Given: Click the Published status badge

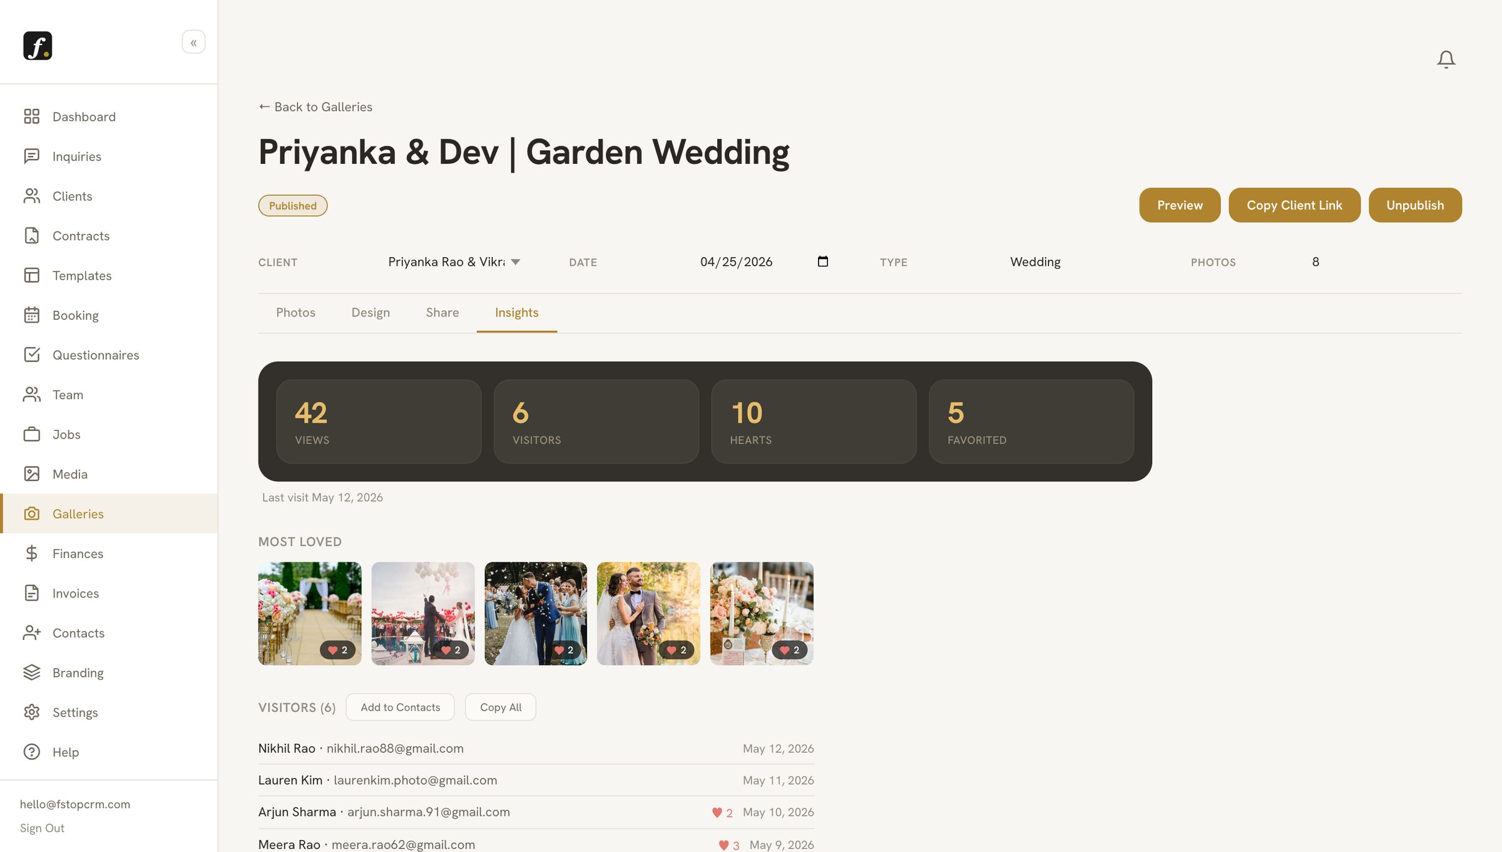Looking at the screenshot, I should 293,206.
